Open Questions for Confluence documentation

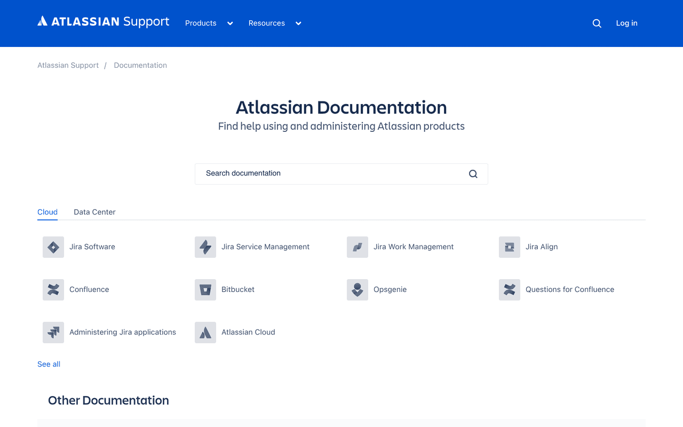570,289
